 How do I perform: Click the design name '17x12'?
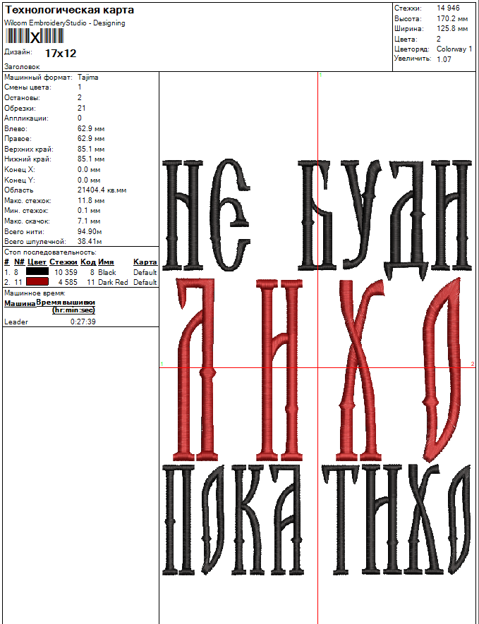coord(61,53)
